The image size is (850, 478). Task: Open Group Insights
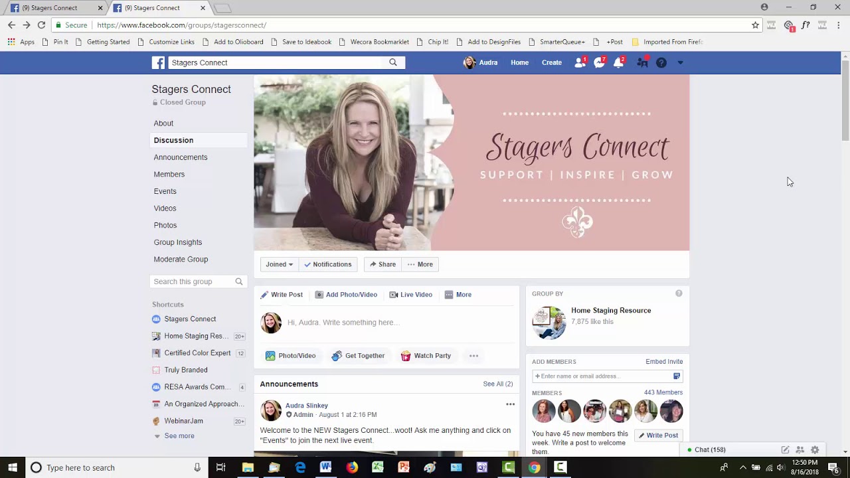point(178,242)
